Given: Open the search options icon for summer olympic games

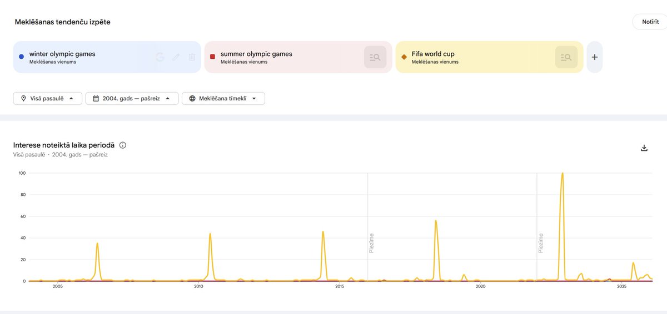Looking at the screenshot, I should (375, 57).
